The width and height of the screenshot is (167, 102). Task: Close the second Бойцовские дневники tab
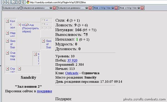click(90, 8)
